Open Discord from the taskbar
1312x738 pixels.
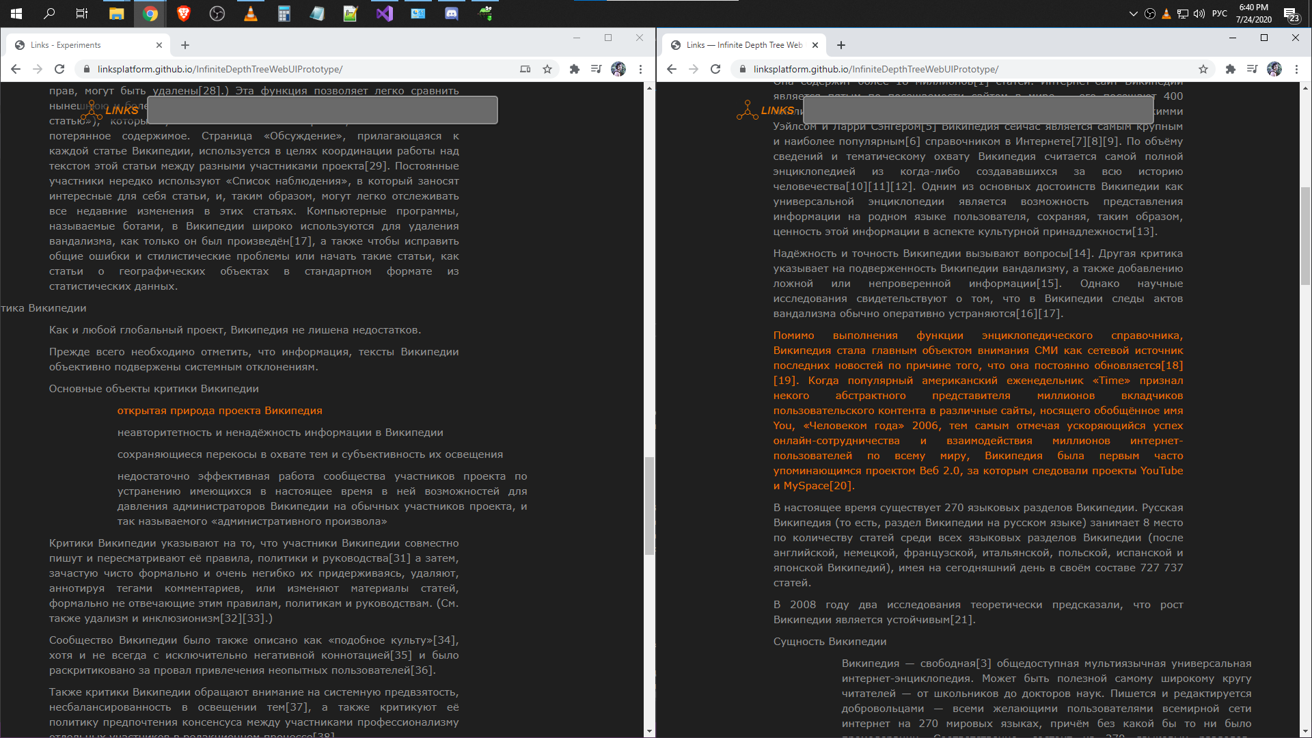452,13
